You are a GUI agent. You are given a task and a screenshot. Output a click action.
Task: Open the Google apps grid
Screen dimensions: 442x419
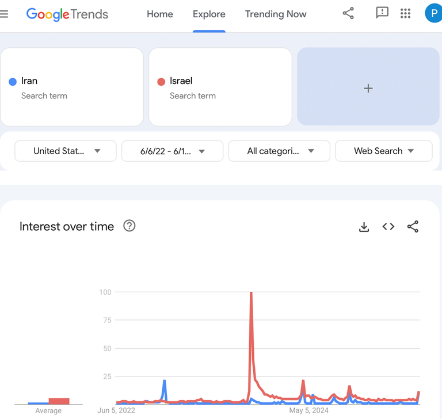click(x=405, y=13)
